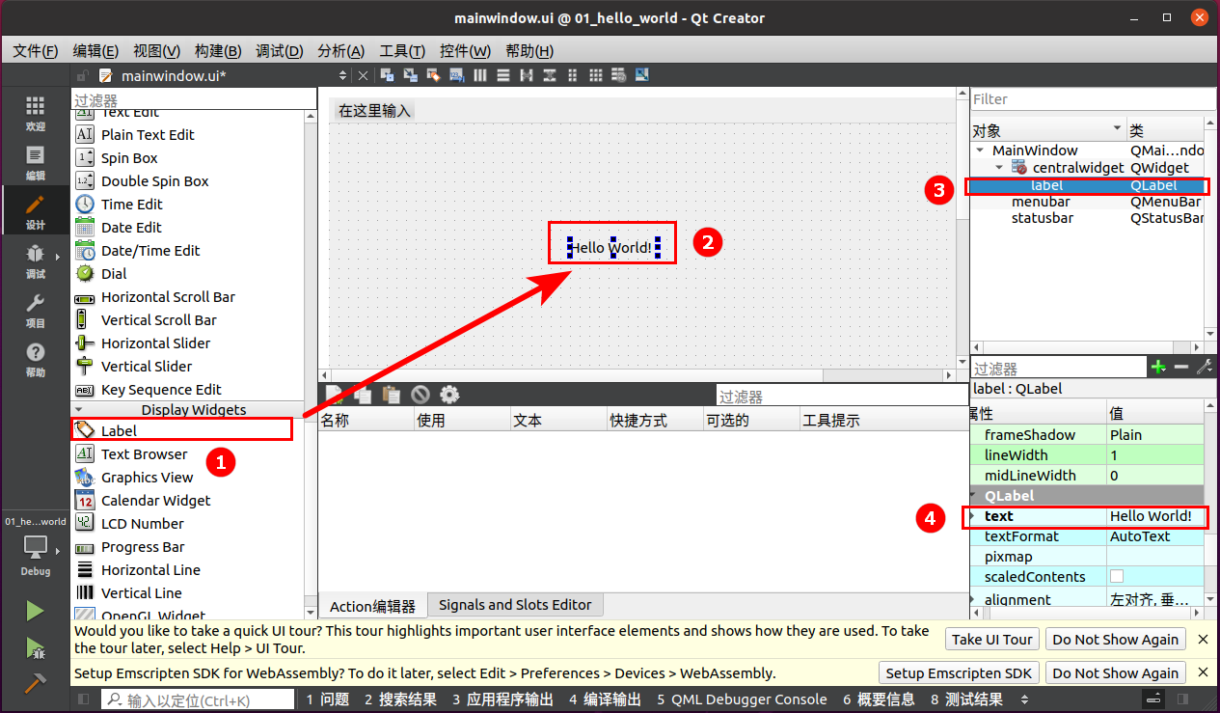Apply Lay Out Horizontally icon

pyautogui.click(x=480, y=75)
